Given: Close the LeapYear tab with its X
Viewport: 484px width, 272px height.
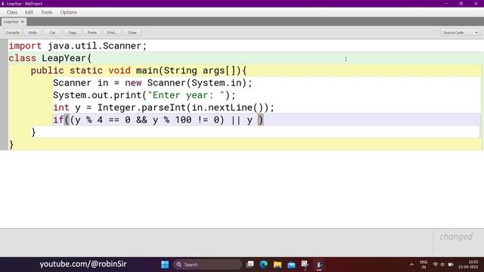Looking at the screenshot, I should click(22, 22).
